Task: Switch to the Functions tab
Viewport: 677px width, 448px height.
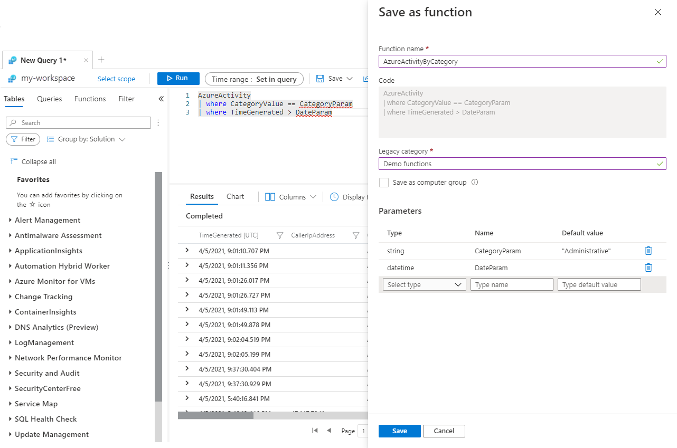Action: (90, 99)
